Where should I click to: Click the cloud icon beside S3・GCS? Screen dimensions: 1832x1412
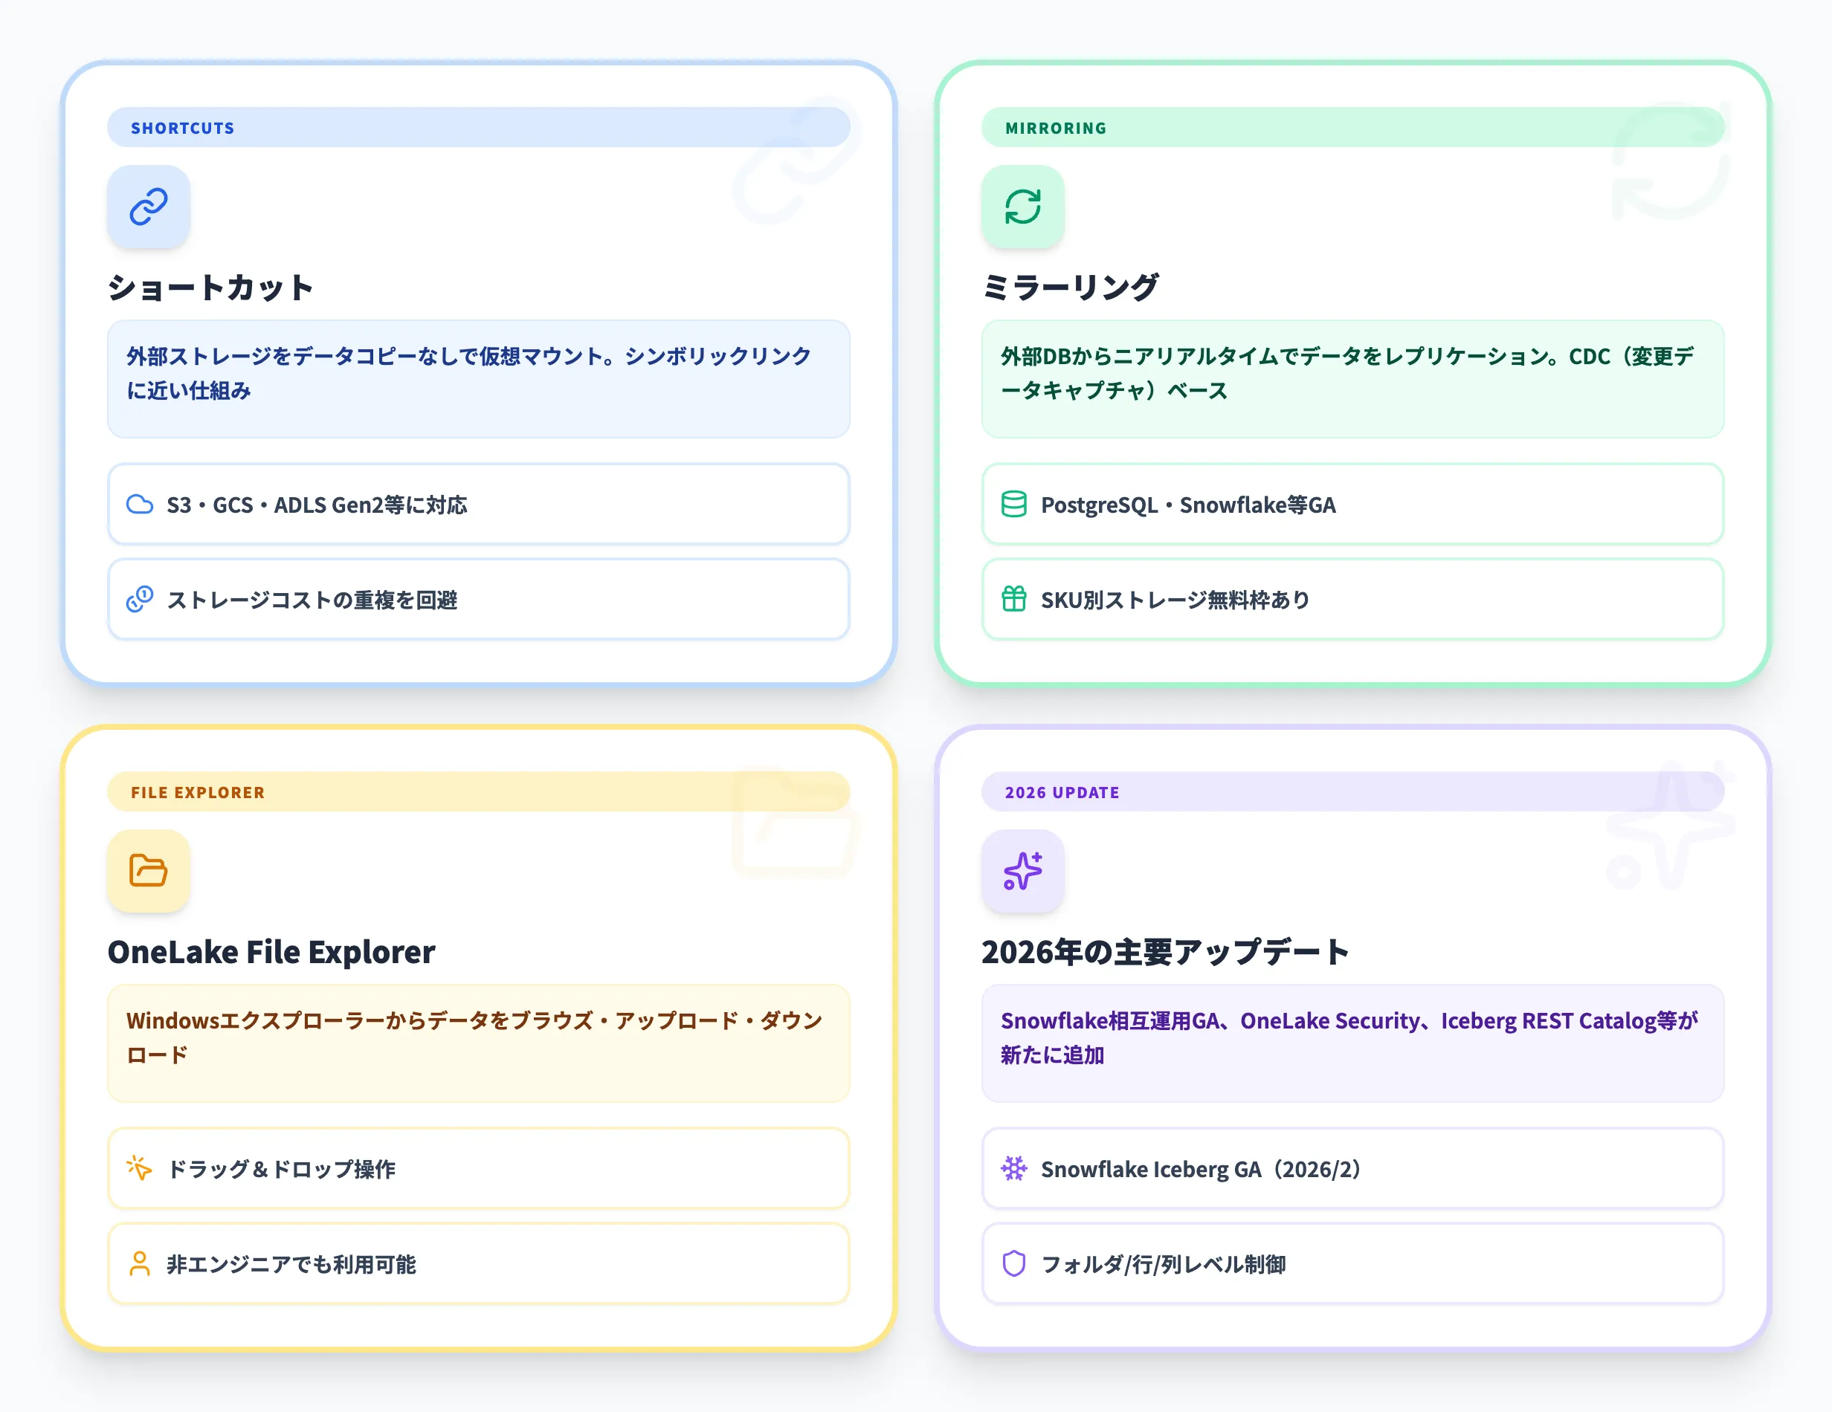click(x=139, y=504)
